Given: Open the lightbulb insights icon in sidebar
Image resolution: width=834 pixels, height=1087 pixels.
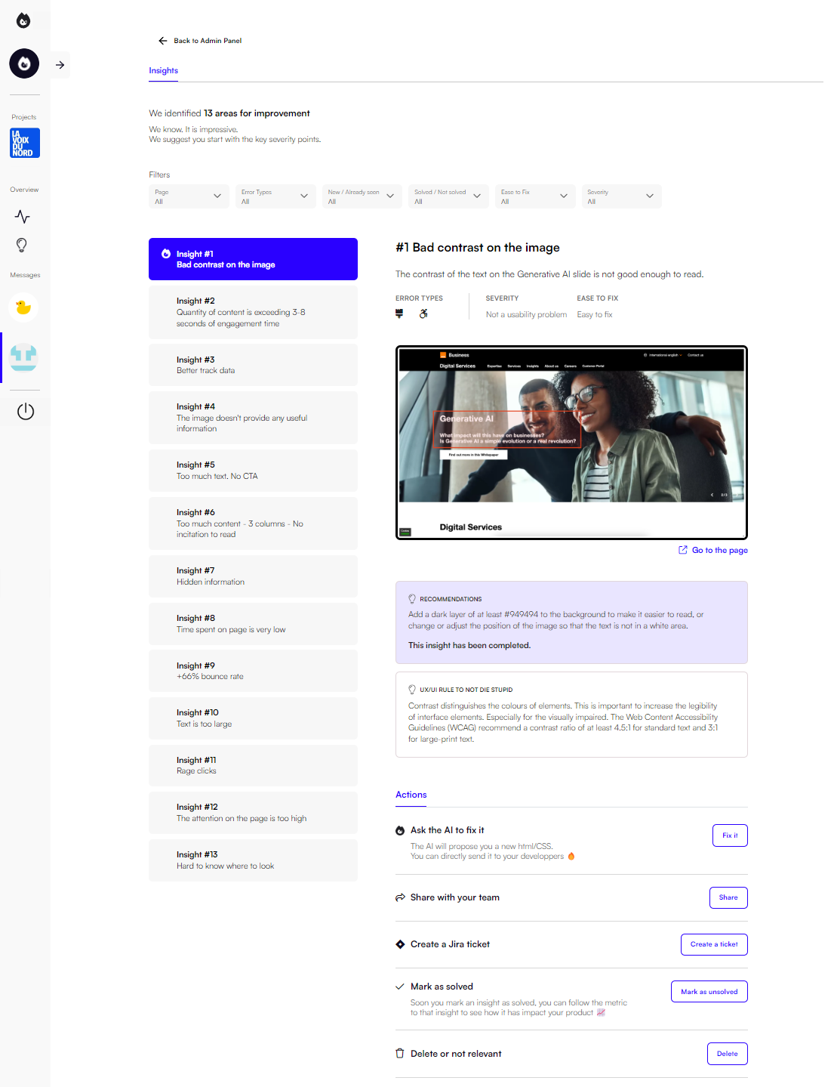Looking at the screenshot, I should point(22,246).
